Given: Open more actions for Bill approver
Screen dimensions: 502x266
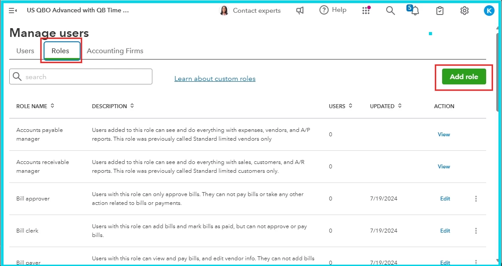Looking at the screenshot, I should coord(476,199).
